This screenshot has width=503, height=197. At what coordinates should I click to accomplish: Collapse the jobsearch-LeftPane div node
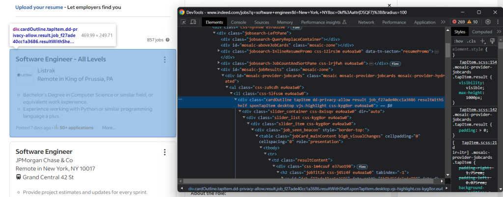point(215,32)
